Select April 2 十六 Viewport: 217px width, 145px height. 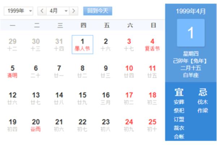click(x=106, y=45)
